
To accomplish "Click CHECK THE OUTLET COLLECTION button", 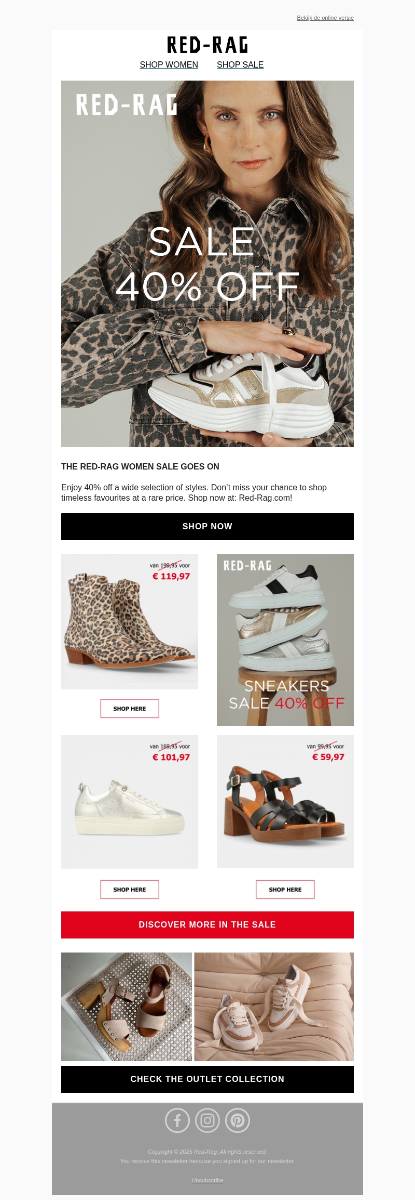I will pyautogui.click(x=208, y=1079).
